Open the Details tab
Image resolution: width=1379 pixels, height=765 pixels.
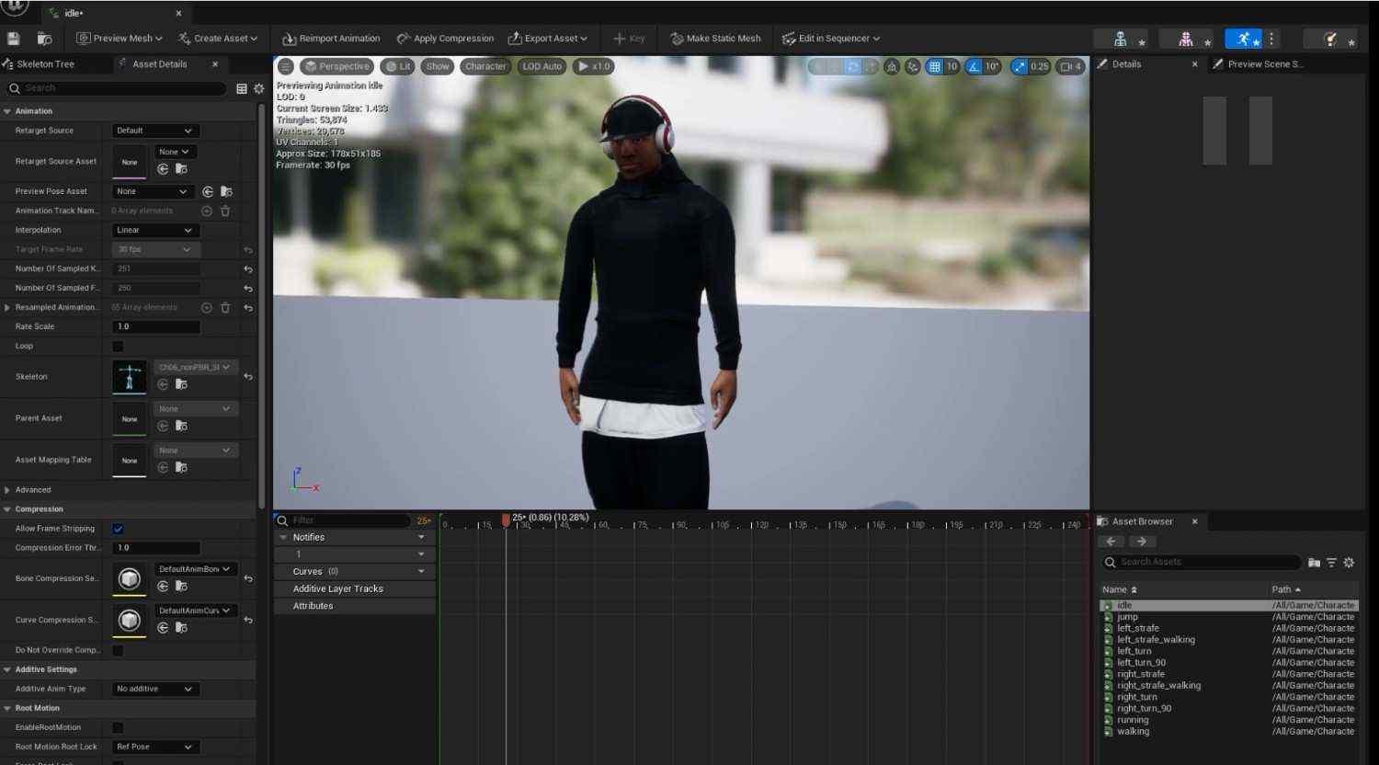coord(1126,64)
